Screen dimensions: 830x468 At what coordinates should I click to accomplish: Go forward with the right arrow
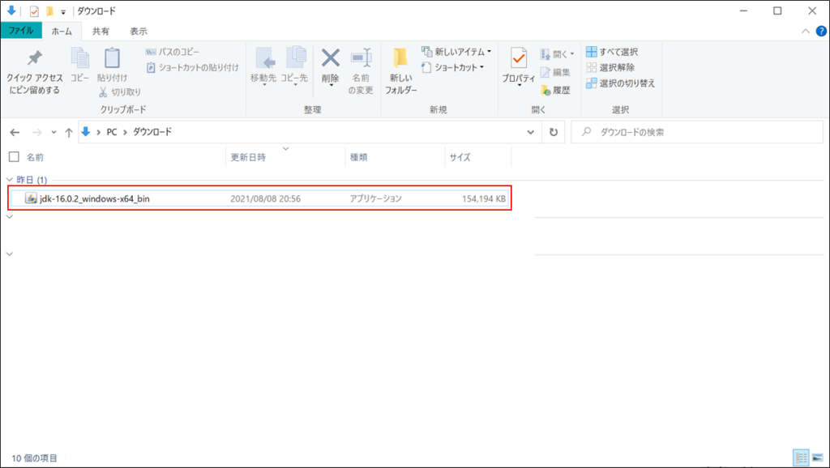click(x=36, y=132)
